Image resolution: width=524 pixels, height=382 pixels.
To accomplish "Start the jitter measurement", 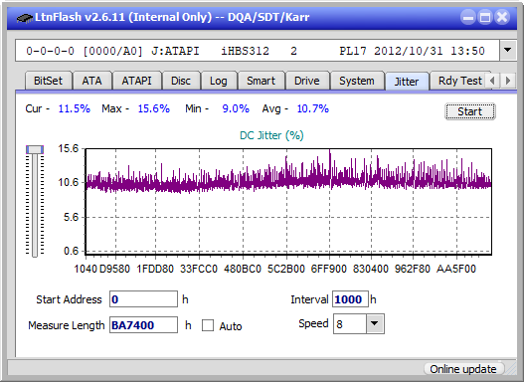I will 470,111.
